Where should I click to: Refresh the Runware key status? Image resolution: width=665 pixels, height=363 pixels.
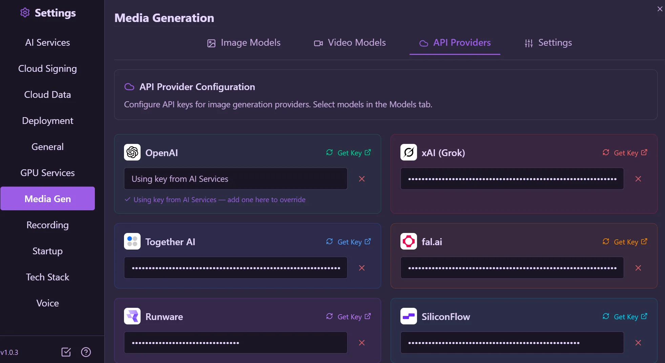(x=329, y=316)
